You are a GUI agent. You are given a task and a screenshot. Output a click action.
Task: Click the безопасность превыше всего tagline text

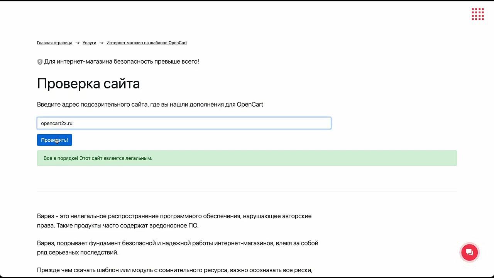(122, 62)
